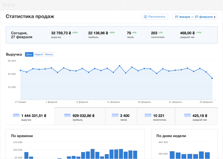Select the средний чек summary tab
Screen dimensions: 223x159
(x=196, y=116)
